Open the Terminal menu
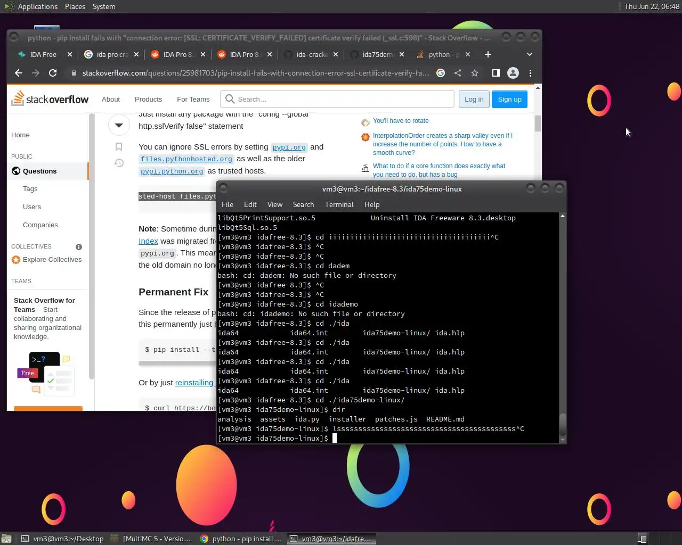The width and height of the screenshot is (682, 545). click(x=339, y=204)
